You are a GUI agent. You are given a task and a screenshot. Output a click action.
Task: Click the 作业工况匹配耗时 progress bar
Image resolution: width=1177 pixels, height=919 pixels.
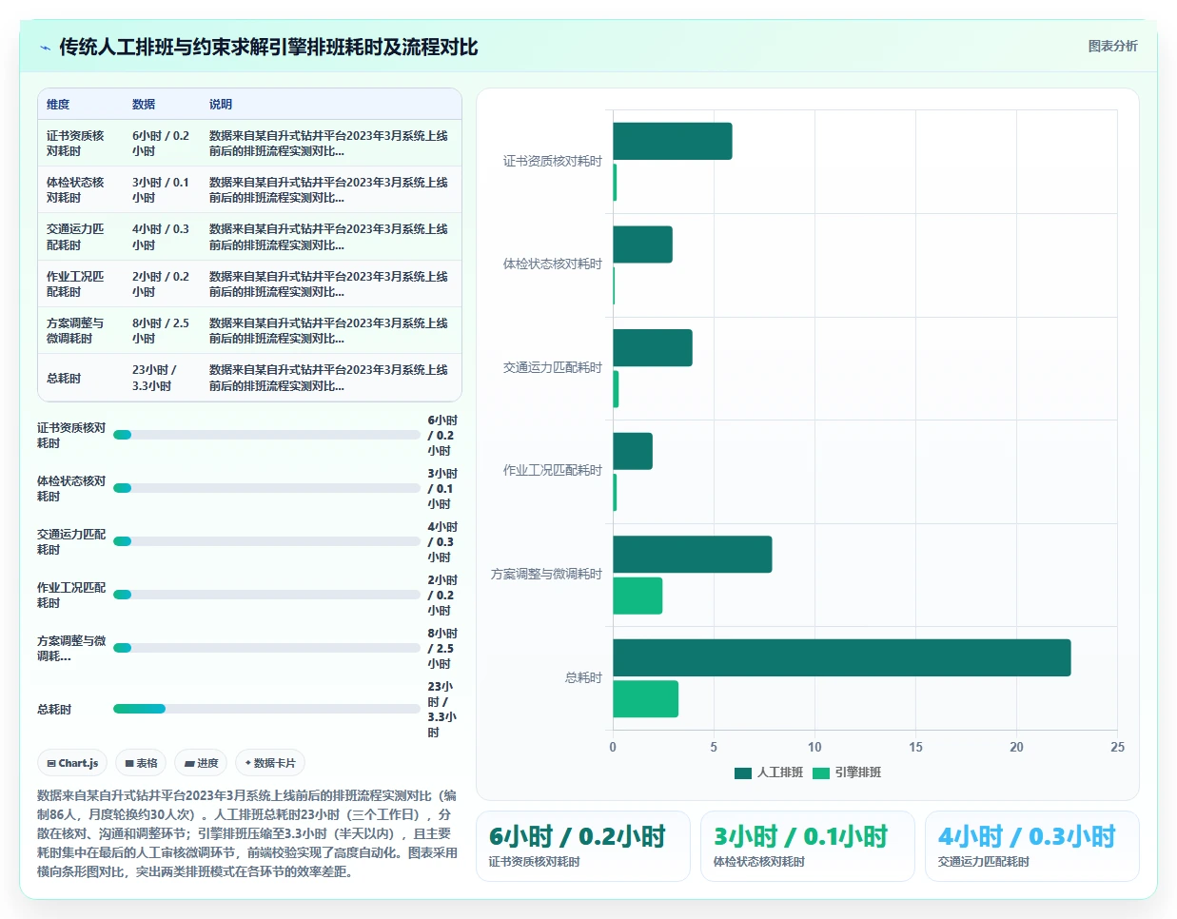[x=266, y=595]
